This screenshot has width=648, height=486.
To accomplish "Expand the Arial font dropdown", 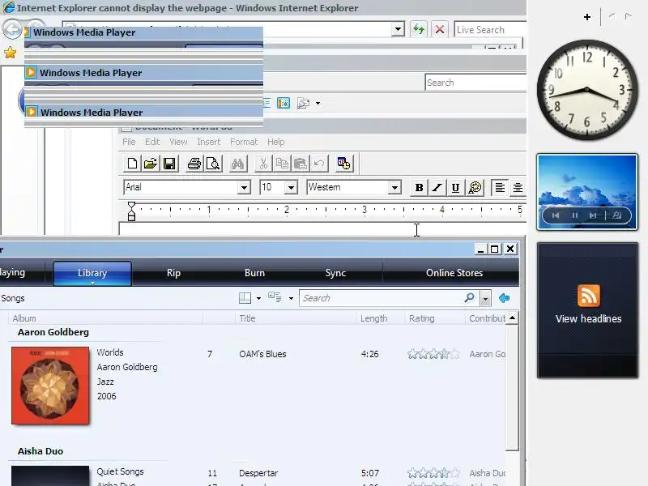I will coord(244,188).
